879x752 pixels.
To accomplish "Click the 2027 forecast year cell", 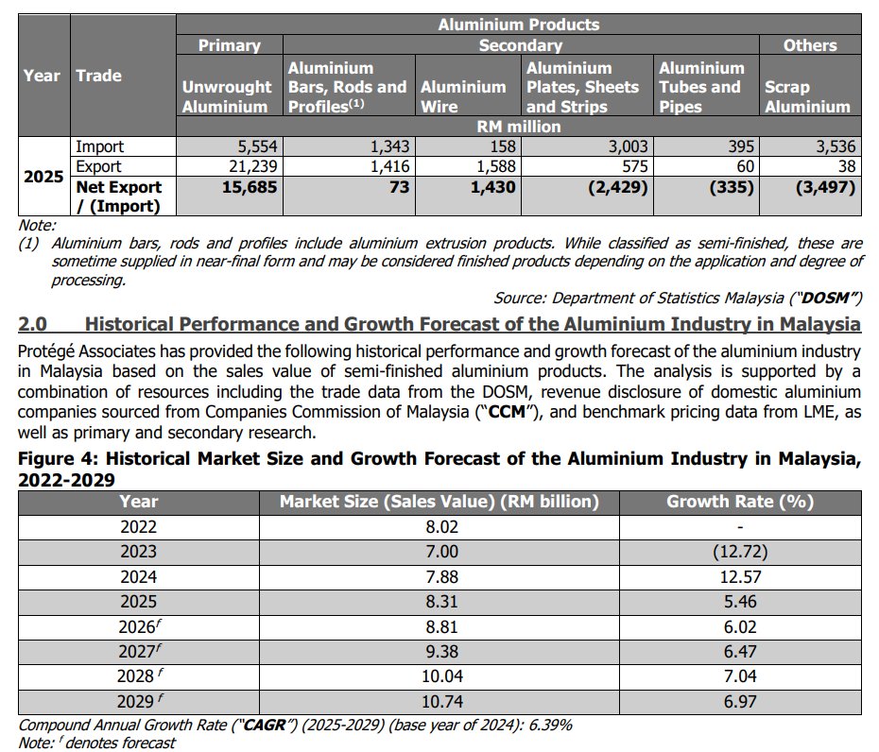I will pos(139,654).
